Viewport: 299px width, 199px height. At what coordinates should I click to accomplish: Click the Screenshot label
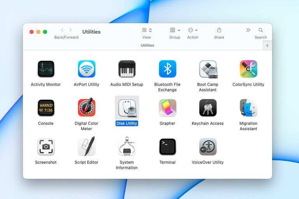[46, 162]
